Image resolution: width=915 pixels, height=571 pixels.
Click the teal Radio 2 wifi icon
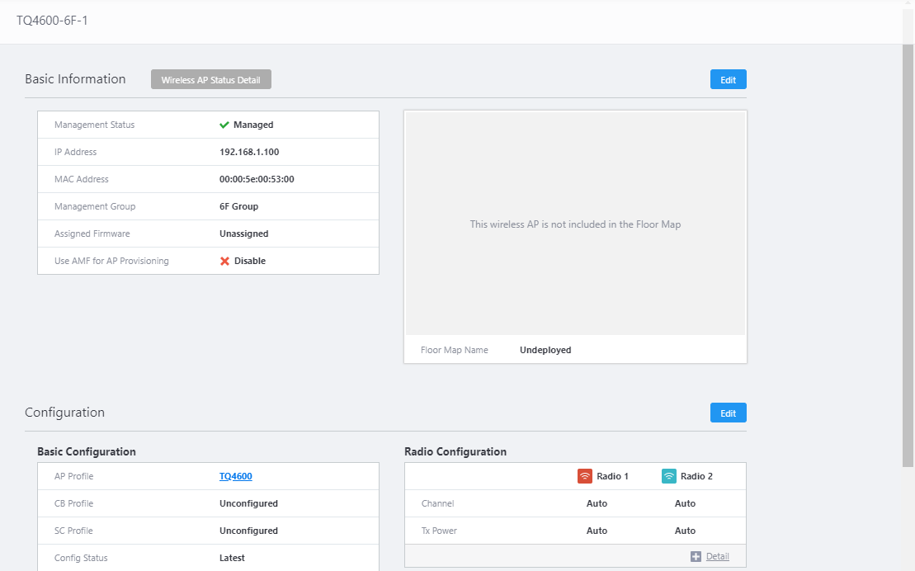pyautogui.click(x=669, y=476)
